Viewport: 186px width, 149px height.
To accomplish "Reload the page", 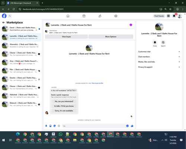I will [x=14, y=9].
